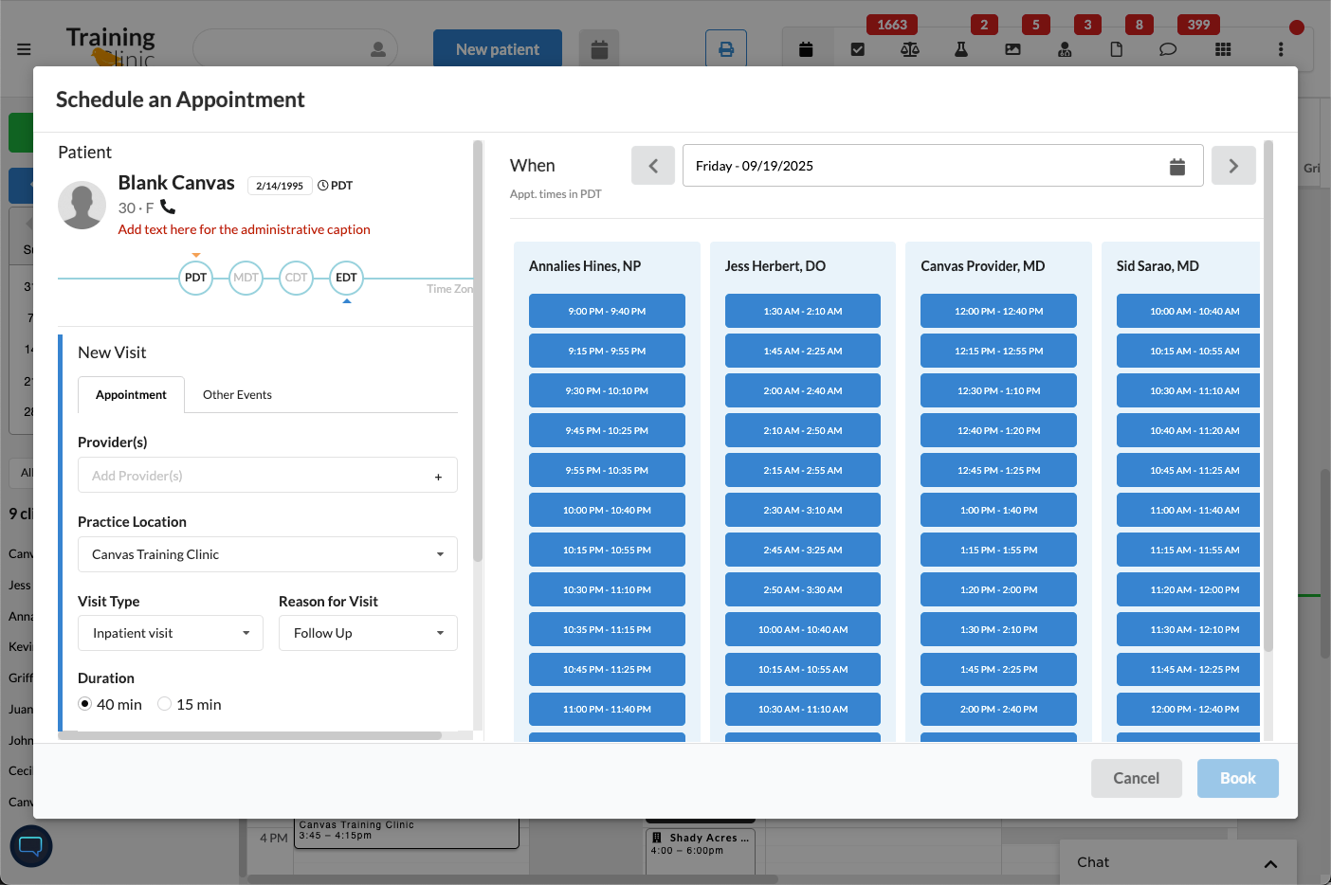Screen dimensions: 1331x885
Task: Open the date picker calendar icon
Action: (x=1176, y=167)
